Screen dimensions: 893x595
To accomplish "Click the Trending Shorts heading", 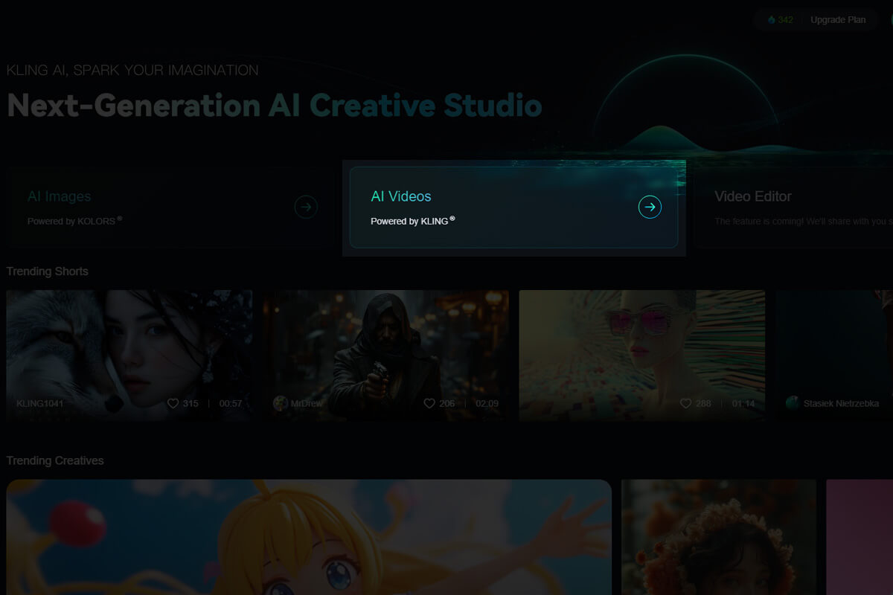I will (x=48, y=271).
